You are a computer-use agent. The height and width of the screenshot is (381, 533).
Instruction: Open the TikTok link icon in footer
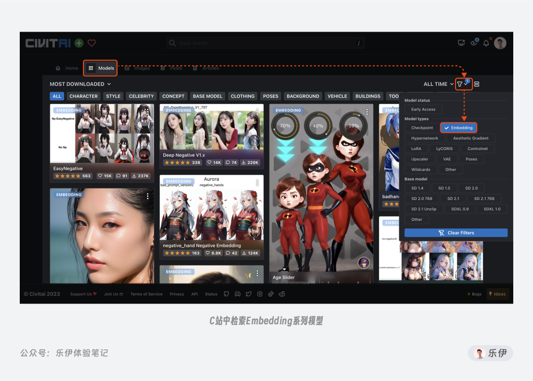[271, 294]
